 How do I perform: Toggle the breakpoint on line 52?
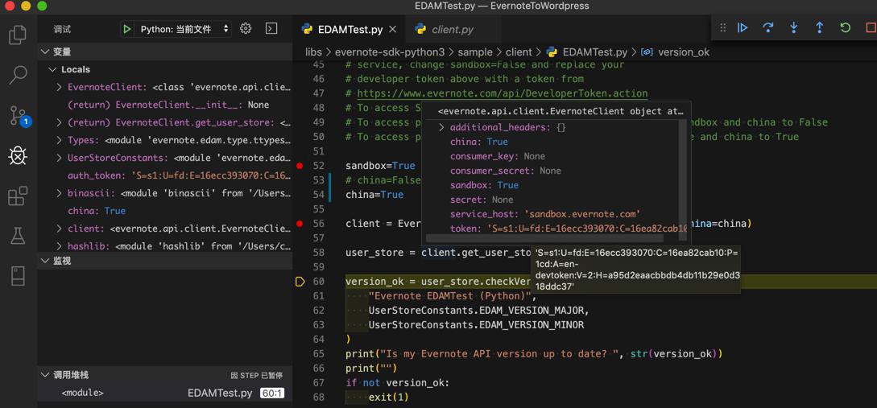click(x=300, y=166)
